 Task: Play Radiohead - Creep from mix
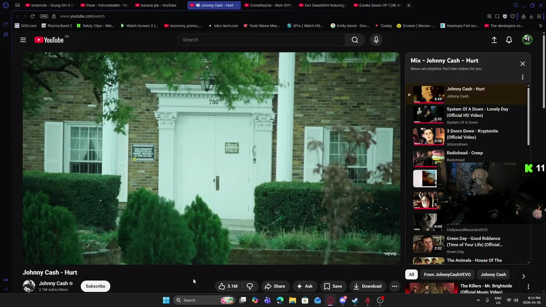click(429, 158)
